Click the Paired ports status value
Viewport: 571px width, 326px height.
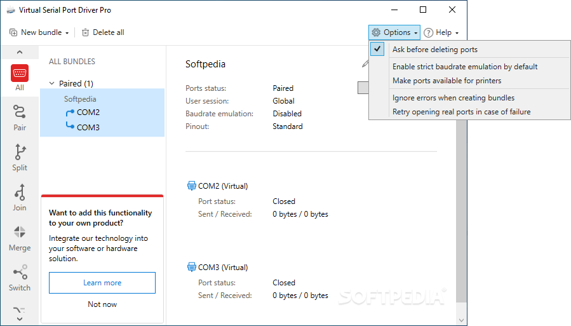click(283, 88)
